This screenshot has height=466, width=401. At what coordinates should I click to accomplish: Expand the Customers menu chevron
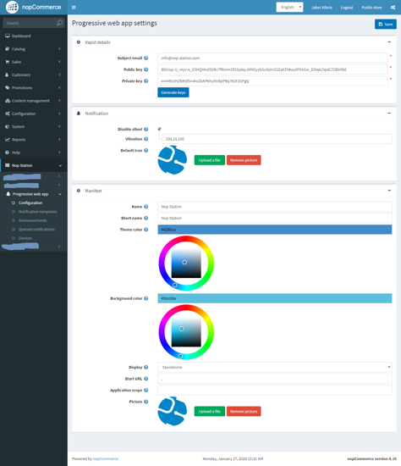pyautogui.click(x=59, y=75)
